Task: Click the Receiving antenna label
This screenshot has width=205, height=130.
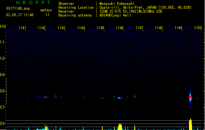Action: coord(75,15)
